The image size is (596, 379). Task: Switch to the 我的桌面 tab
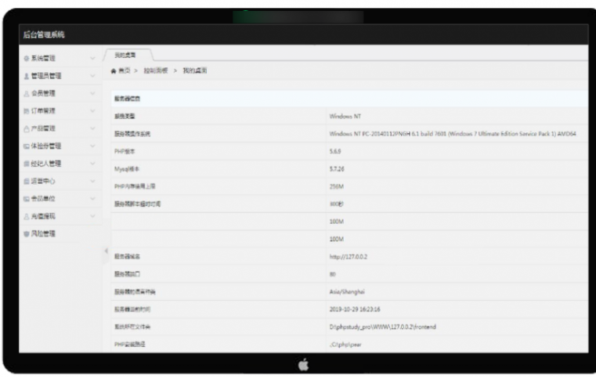coord(125,55)
